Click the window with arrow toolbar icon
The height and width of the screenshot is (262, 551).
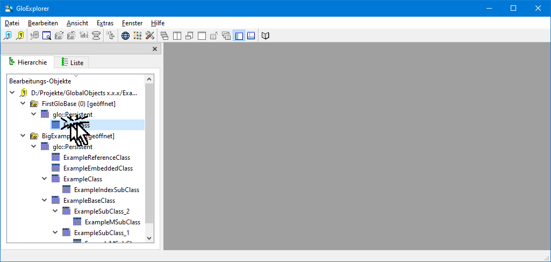(x=213, y=36)
